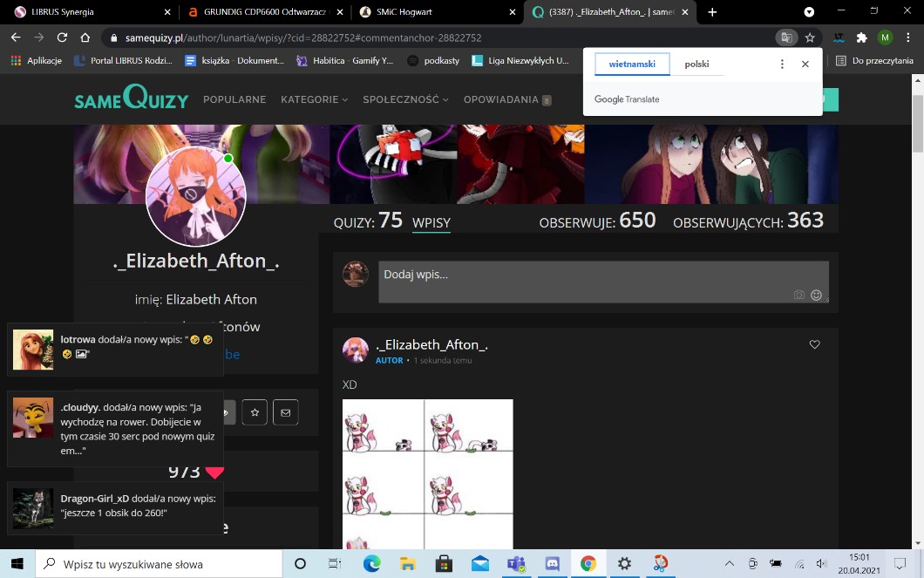Select the polski tab in translate popup
The image size is (924, 578).
696,65
